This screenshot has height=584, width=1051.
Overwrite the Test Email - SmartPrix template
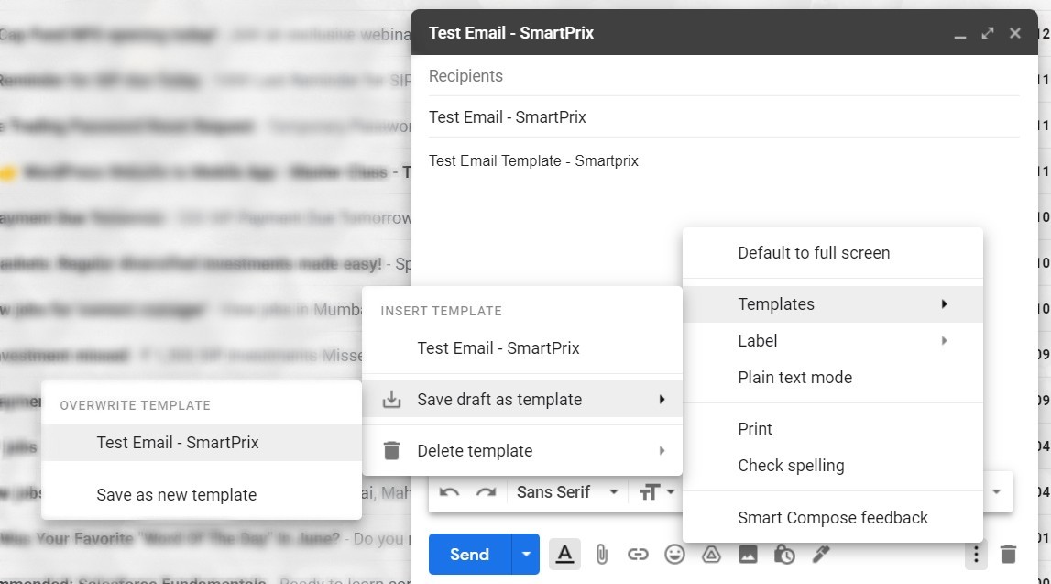click(x=201, y=443)
